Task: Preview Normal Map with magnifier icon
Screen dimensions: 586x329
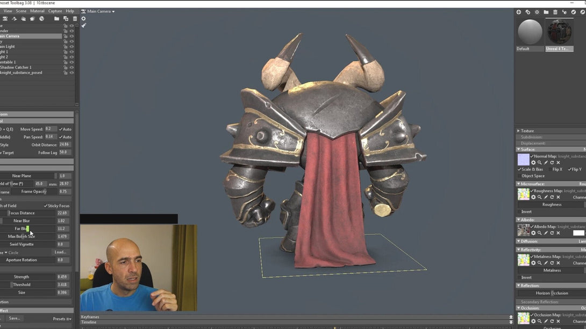Action: pos(540,163)
